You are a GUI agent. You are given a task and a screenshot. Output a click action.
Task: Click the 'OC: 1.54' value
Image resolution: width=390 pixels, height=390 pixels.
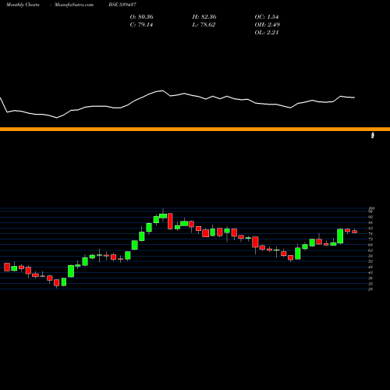point(267,17)
